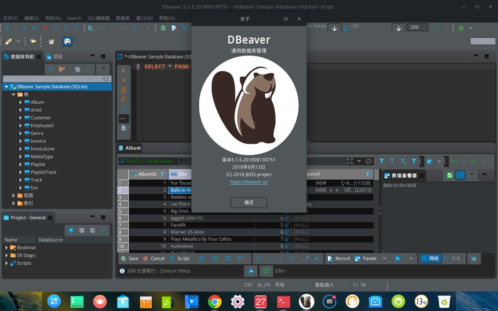Switch to grid (网格) view mode
The width and height of the screenshot is (498, 311).
[x=430, y=258]
